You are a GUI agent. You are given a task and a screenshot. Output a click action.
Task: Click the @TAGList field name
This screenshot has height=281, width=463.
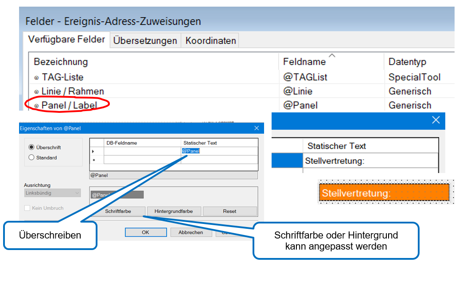pyautogui.click(x=305, y=77)
